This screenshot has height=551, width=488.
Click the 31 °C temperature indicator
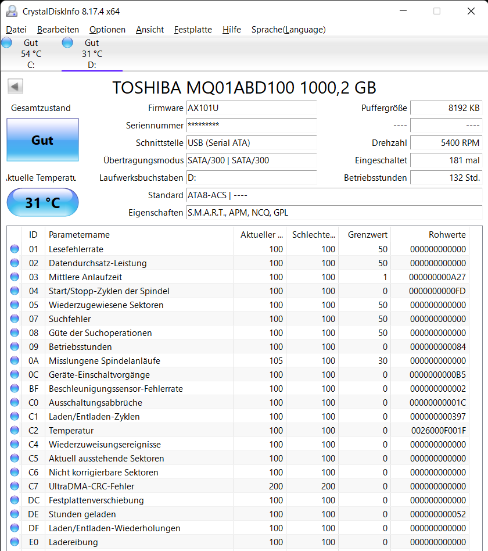[x=42, y=202]
